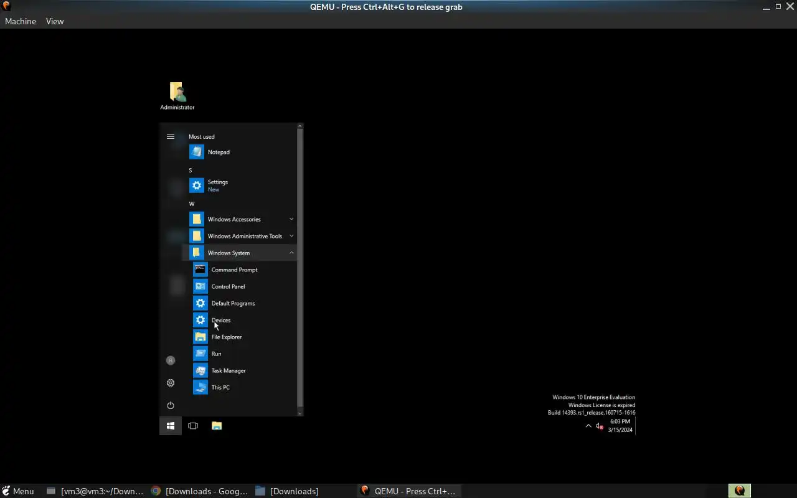The height and width of the screenshot is (498, 797).
Task: Click the Settings gear tile icon
Action: coord(197,186)
